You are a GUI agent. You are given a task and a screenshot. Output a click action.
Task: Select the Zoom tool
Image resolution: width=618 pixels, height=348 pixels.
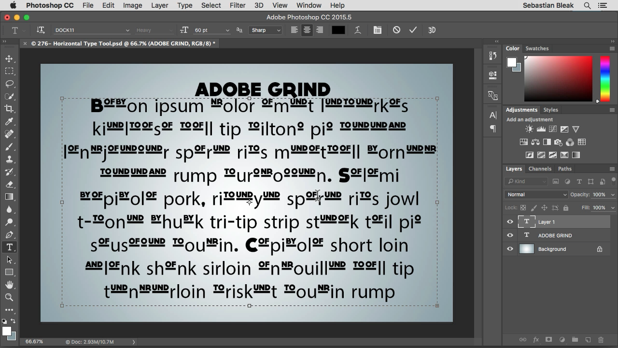[9, 297]
